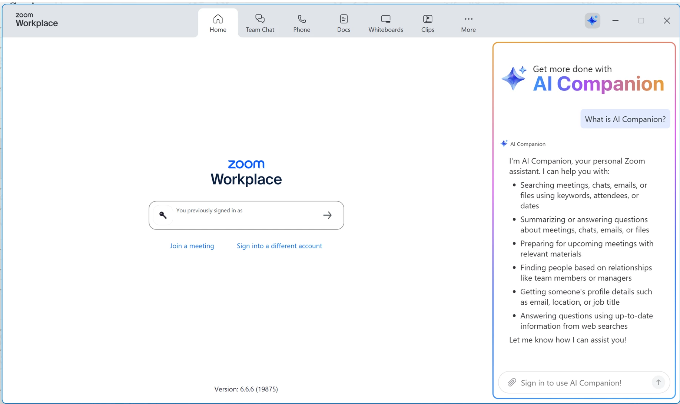Click the large AI Companion sparkle logo
680x404 pixels.
[x=514, y=78]
